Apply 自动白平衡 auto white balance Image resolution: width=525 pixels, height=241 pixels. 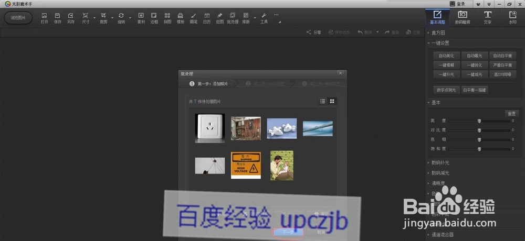tap(502, 56)
